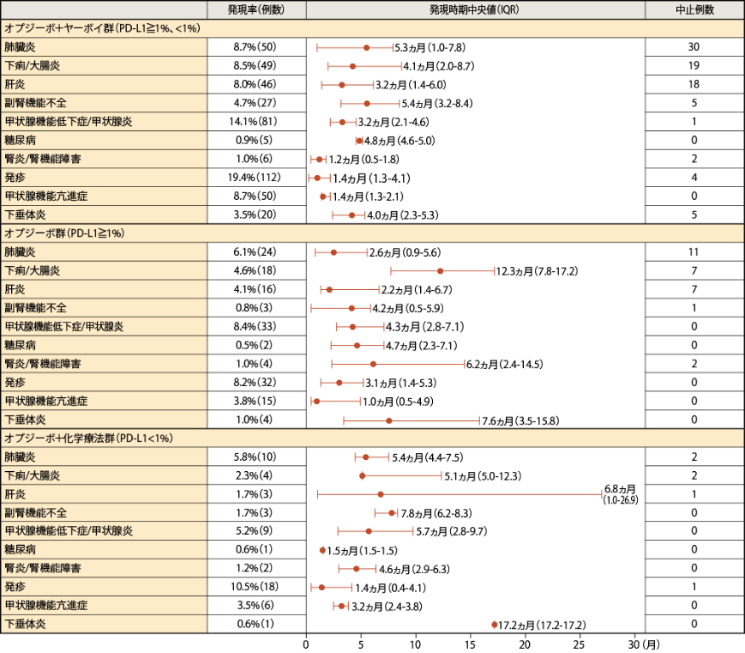The width and height of the screenshot is (745, 653).
Task: Select the label 4.2ヵ月(0.5-5.9)
Action: (408, 309)
